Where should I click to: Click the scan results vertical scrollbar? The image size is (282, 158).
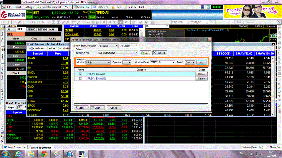pos(273,86)
